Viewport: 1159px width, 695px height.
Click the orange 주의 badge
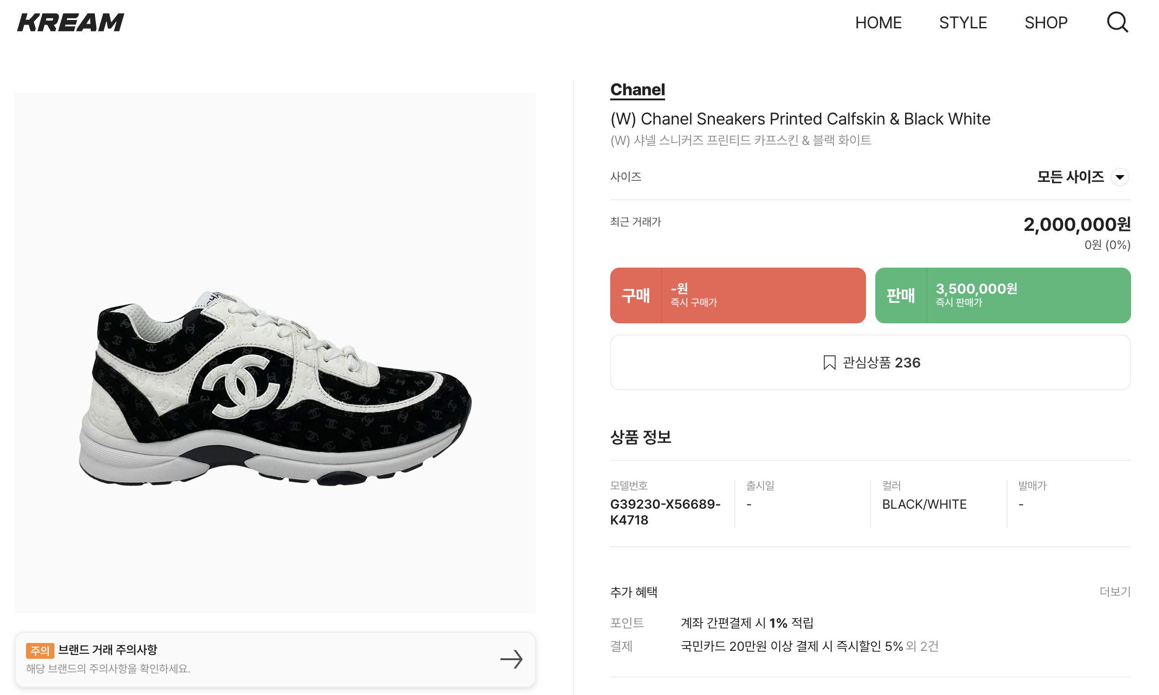tap(40, 650)
